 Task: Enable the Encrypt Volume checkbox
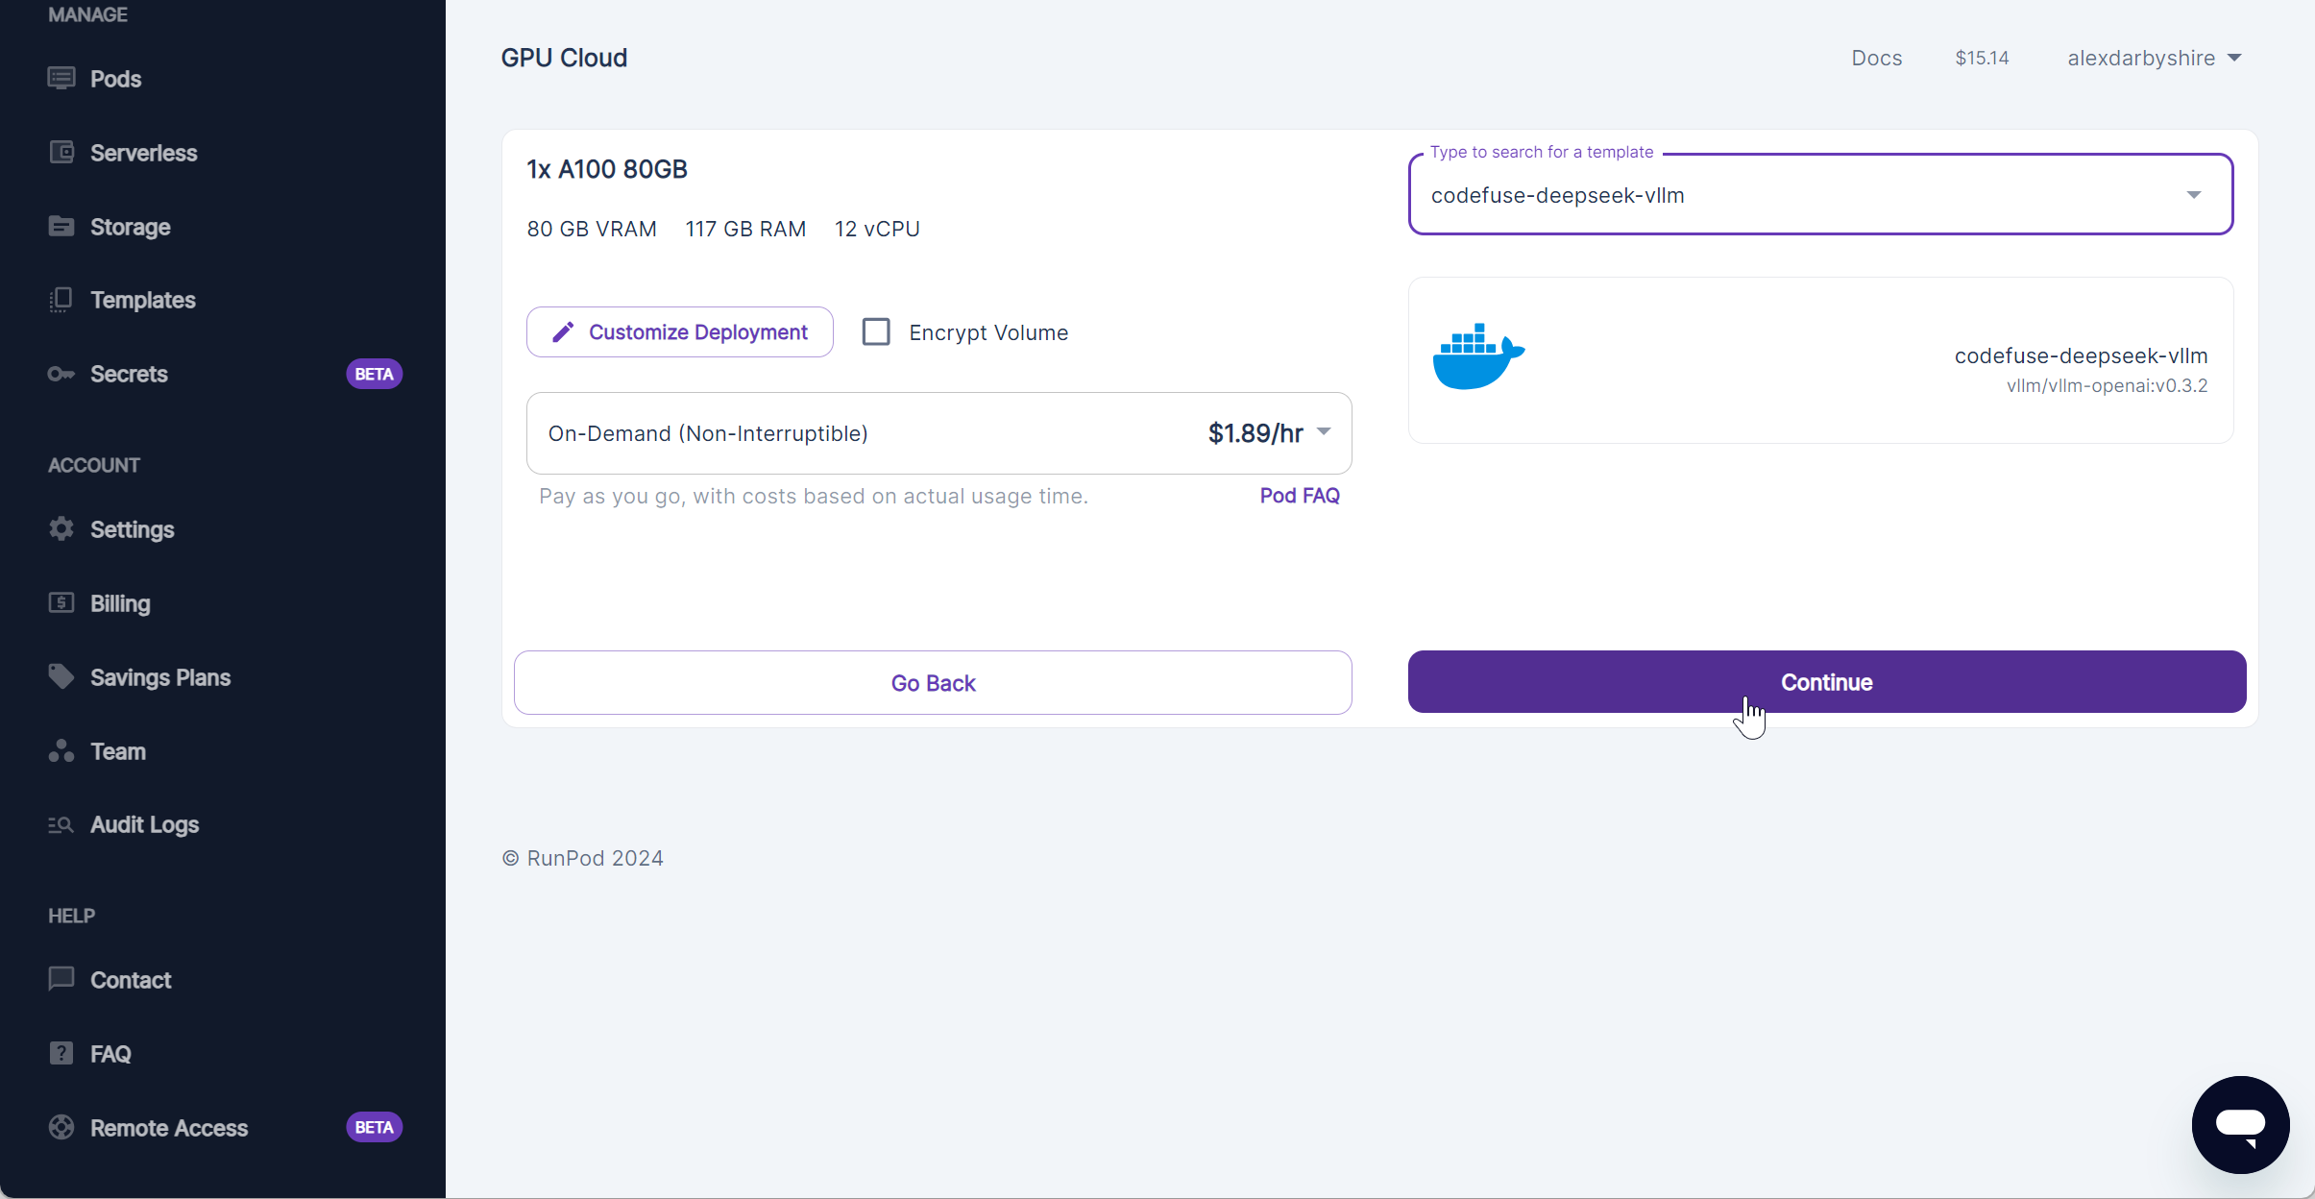point(876,332)
